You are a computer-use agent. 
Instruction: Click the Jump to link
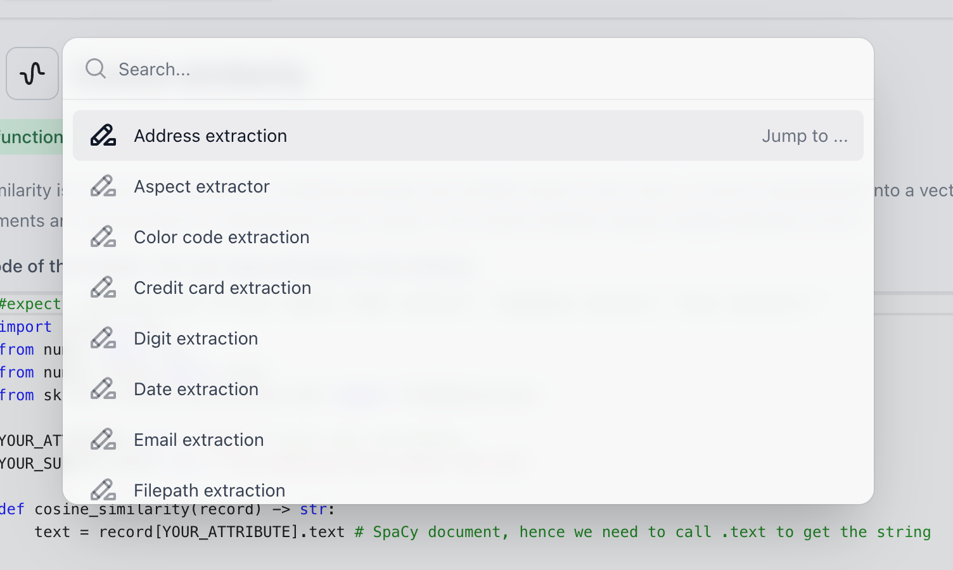[x=805, y=136]
